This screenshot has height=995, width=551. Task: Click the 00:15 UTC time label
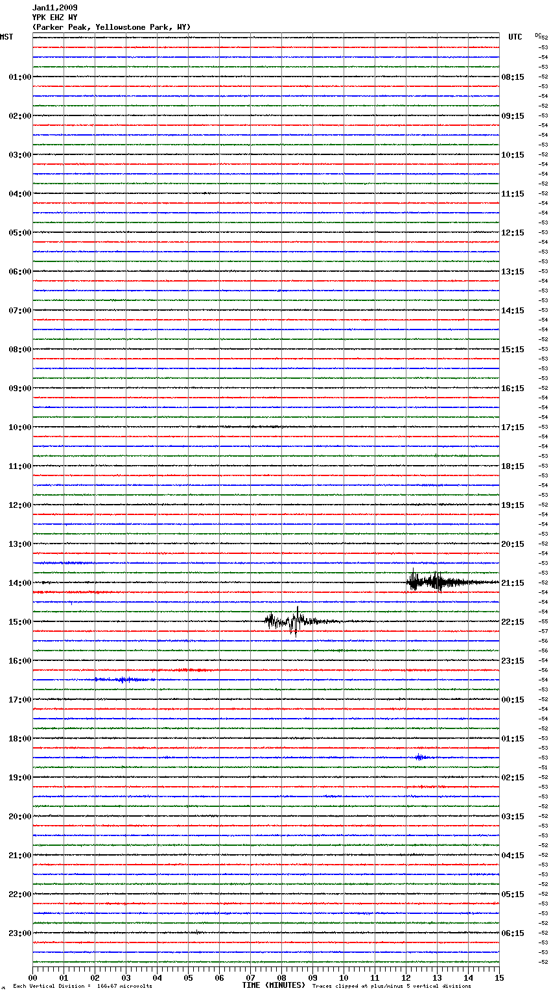tap(513, 700)
